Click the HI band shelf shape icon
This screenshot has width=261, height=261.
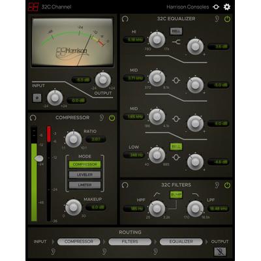[x=176, y=42]
